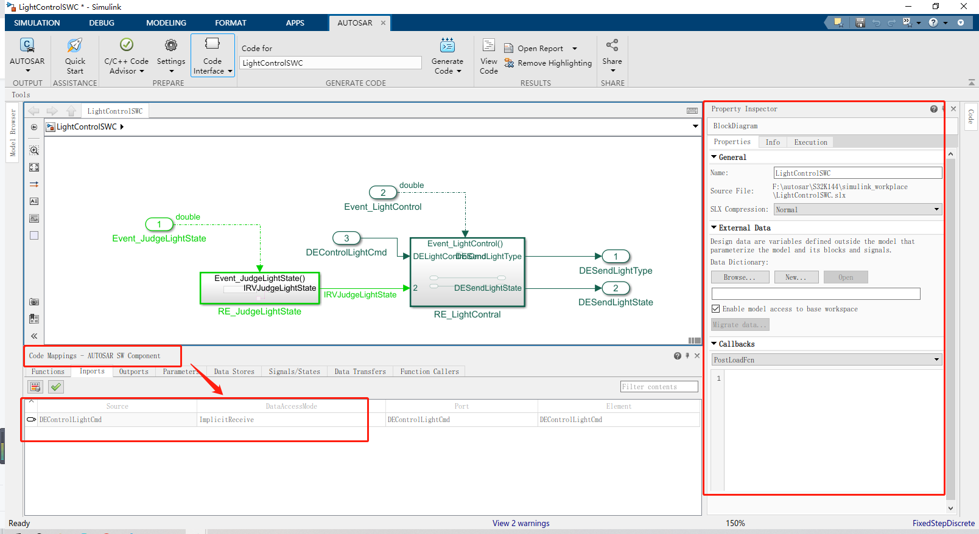Click View 2 warnings link
Screen dimensions: 979x534
(521, 523)
